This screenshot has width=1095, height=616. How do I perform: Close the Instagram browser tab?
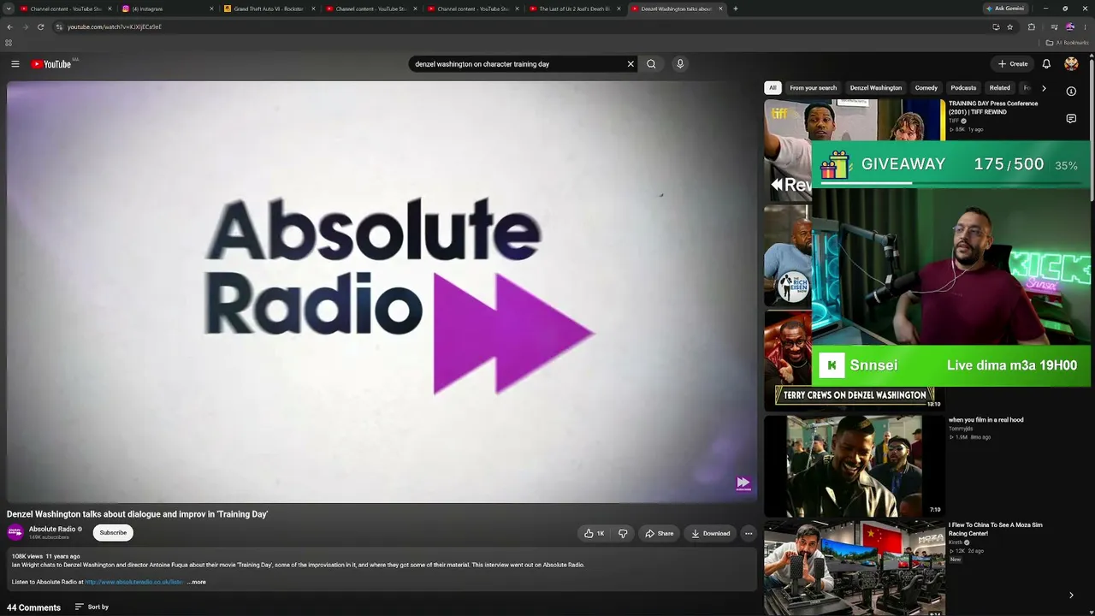point(211,9)
